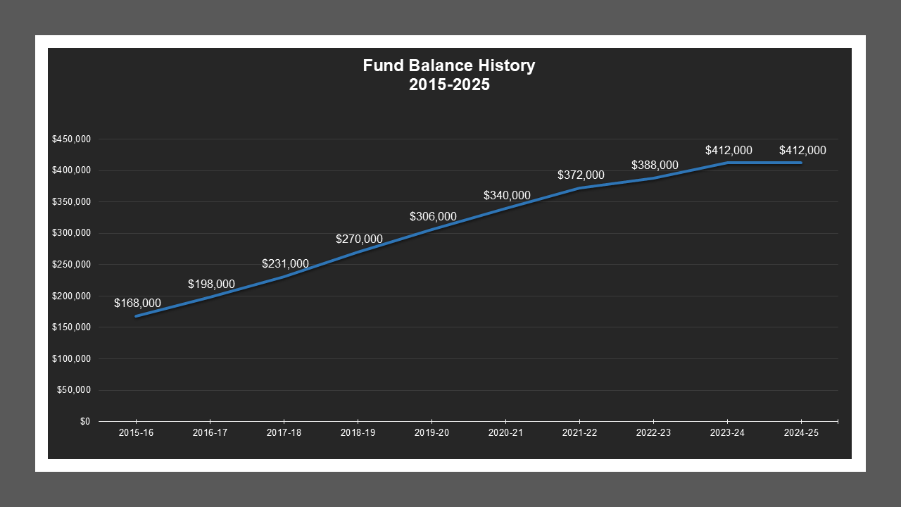Select the rightmost $412,000 data label
The image size is (901, 507).
(802, 150)
